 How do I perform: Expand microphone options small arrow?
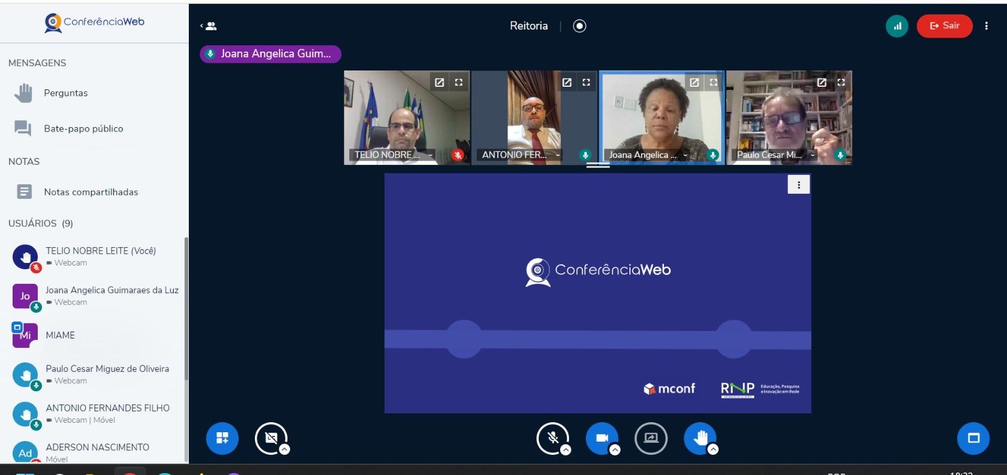point(566,450)
